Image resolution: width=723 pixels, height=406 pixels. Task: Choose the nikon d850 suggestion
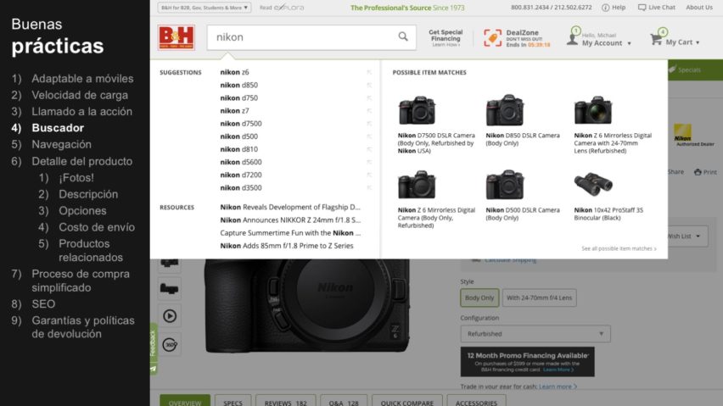238,85
